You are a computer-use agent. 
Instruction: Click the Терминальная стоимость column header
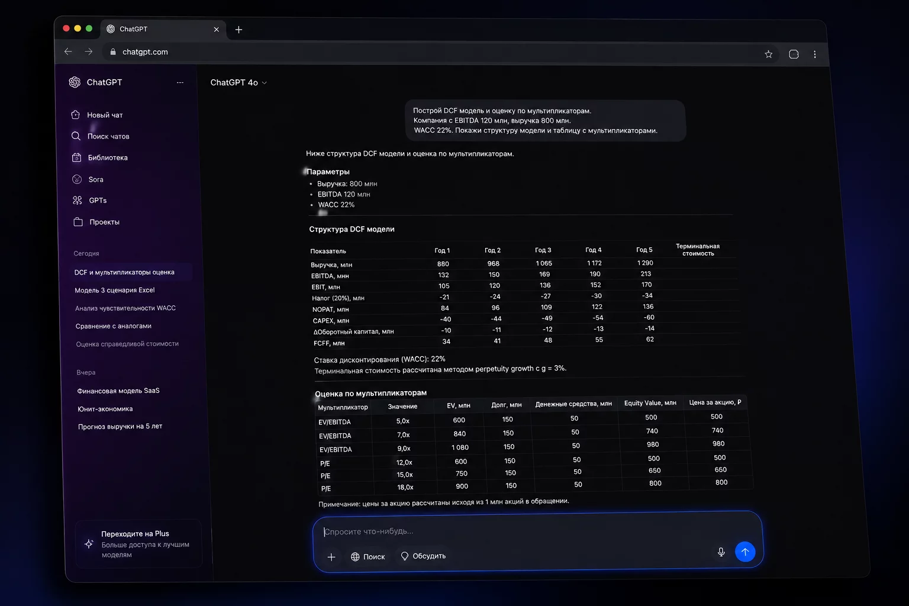coord(698,250)
